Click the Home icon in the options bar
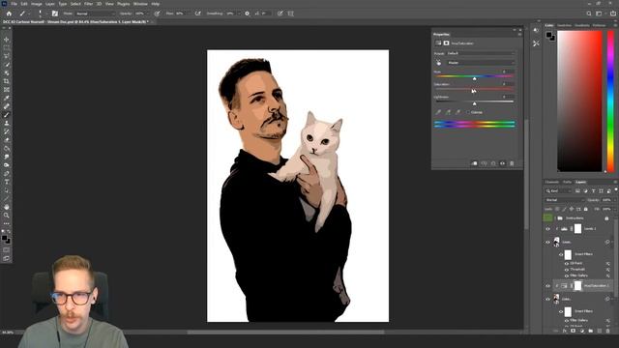The width and height of the screenshot is (619, 348). 9,14
